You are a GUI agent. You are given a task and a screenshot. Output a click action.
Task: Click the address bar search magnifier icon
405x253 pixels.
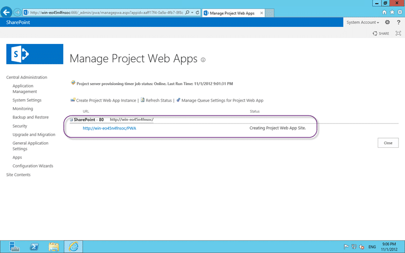[x=187, y=12]
